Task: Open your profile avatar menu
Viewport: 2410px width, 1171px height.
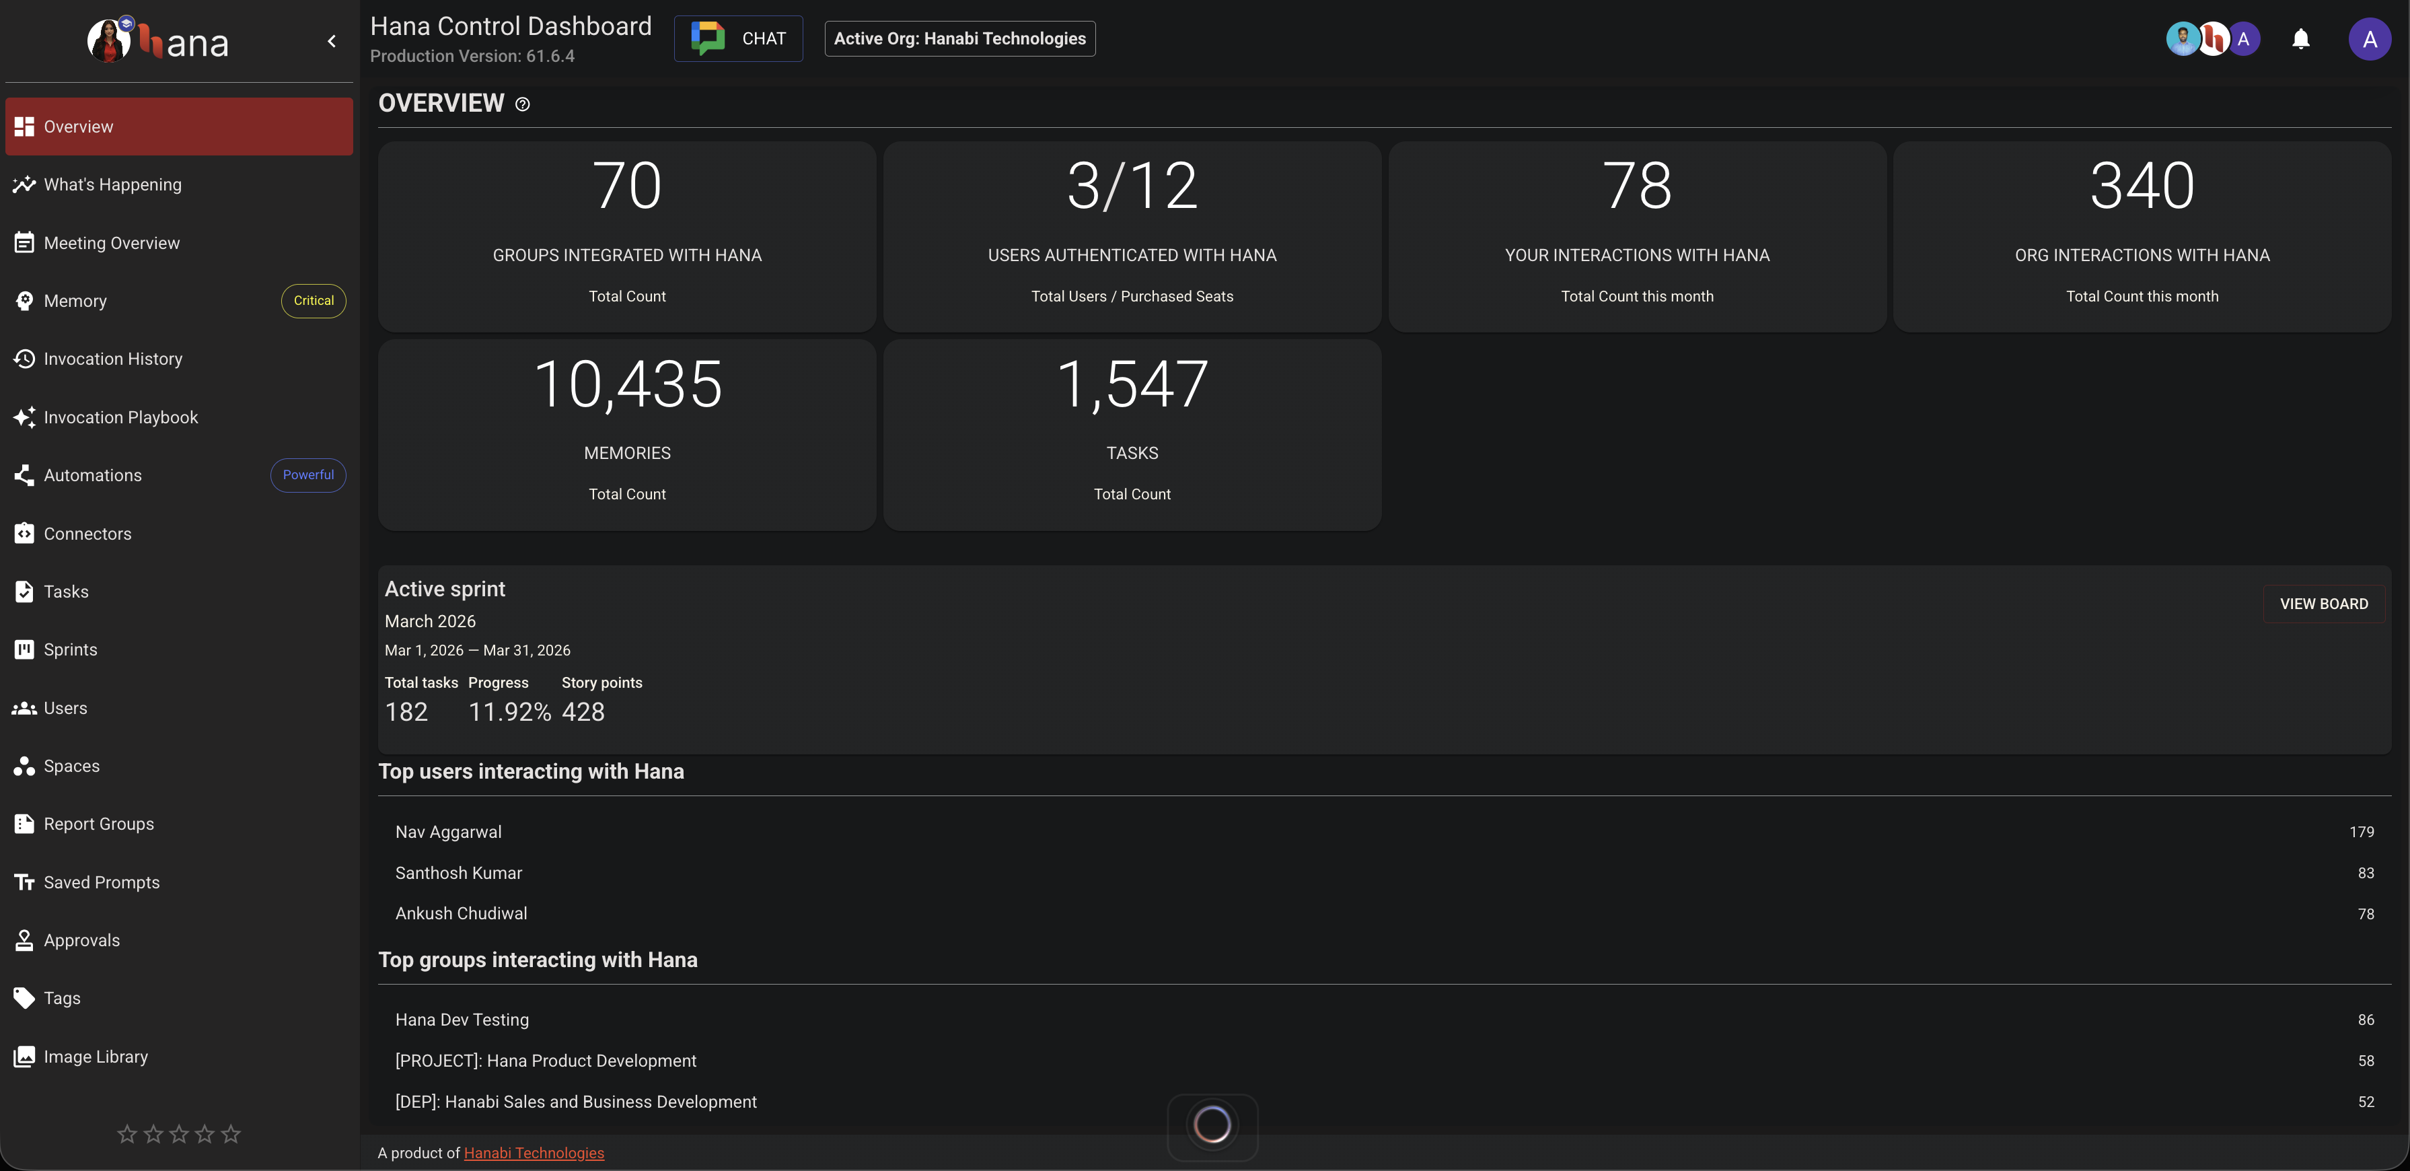Action: [2371, 38]
